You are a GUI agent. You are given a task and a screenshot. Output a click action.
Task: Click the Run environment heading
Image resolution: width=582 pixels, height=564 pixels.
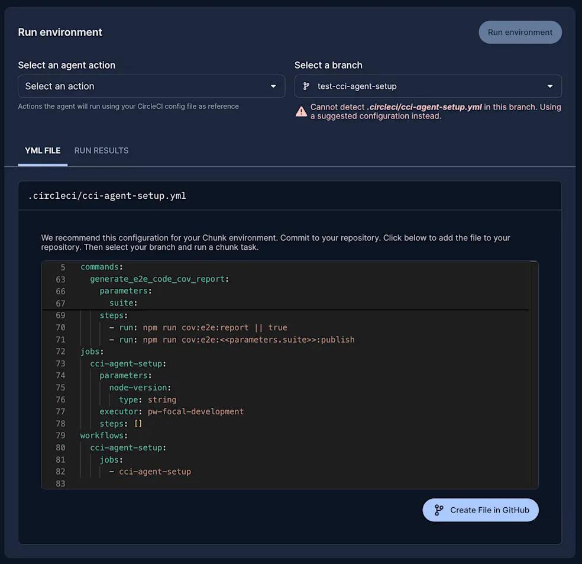coord(60,32)
